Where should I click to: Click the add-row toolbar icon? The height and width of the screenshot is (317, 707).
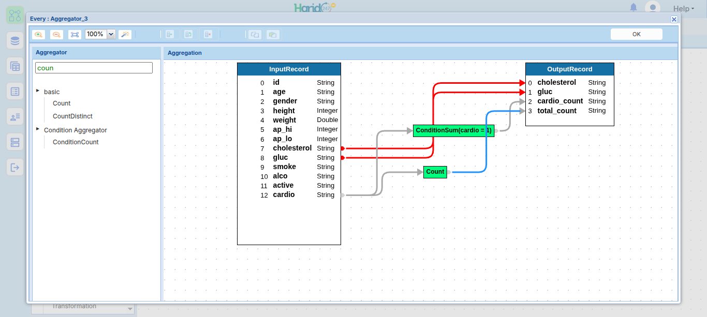click(170, 35)
